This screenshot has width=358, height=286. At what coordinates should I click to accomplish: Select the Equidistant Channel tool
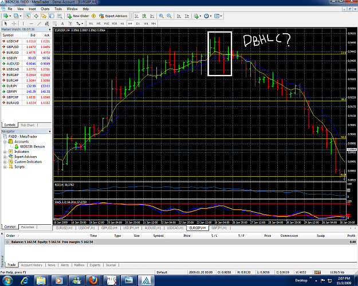coord(47,23)
